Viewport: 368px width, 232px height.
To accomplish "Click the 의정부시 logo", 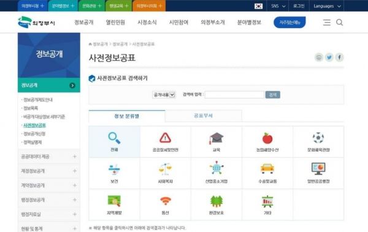I will click(x=36, y=22).
